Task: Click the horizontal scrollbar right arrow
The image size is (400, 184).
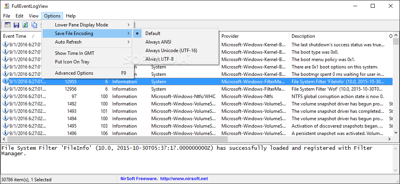Action: tap(389, 139)
